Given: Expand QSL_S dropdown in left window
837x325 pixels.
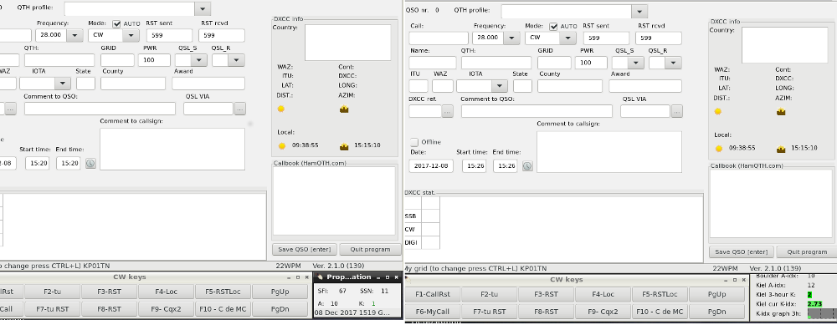Looking at the screenshot, I should (198, 60).
